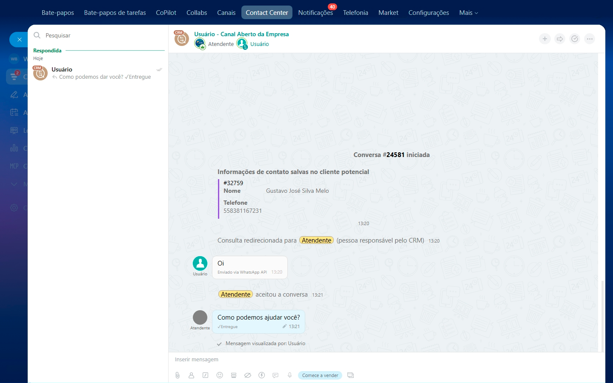Screen dimensions: 613x383
Task: Open the Usuário conversation in the list
Action: (98, 73)
